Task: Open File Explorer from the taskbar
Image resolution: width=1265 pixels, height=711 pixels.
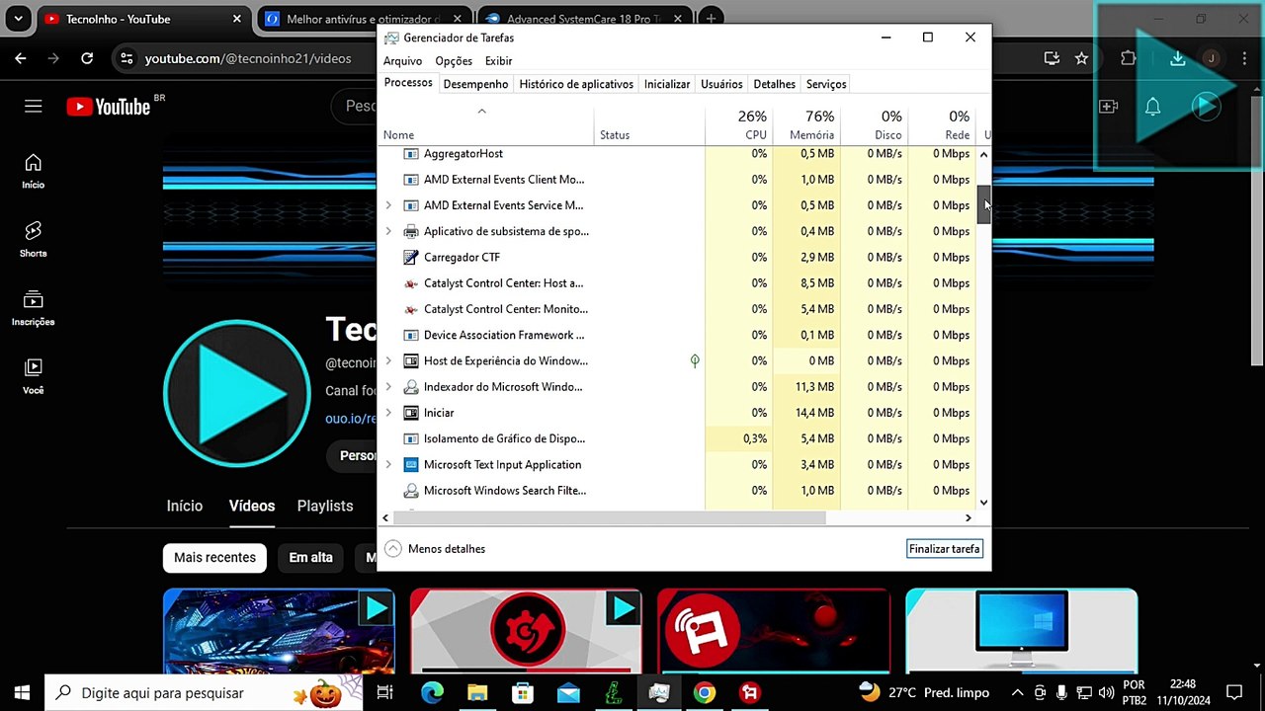Action: pyautogui.click(x=477, y=693)
